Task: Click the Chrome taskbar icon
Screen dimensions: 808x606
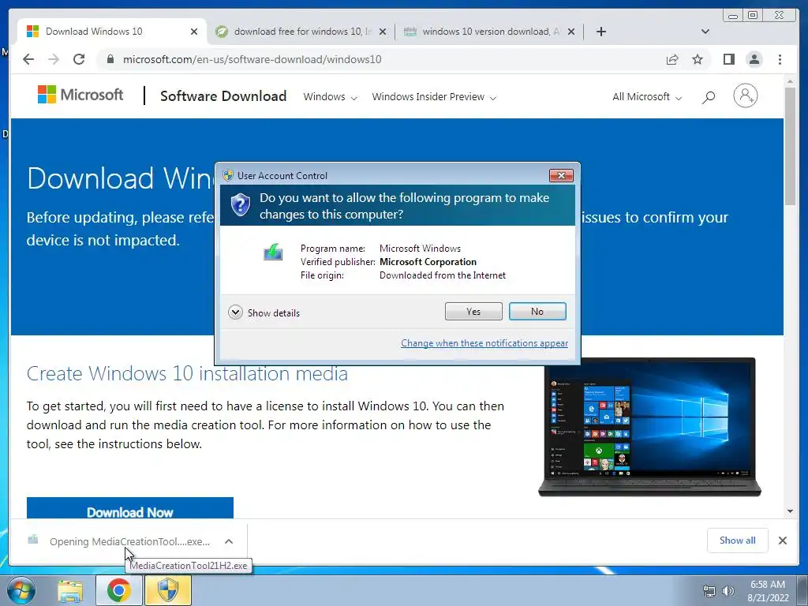Action: coord(118,590)
